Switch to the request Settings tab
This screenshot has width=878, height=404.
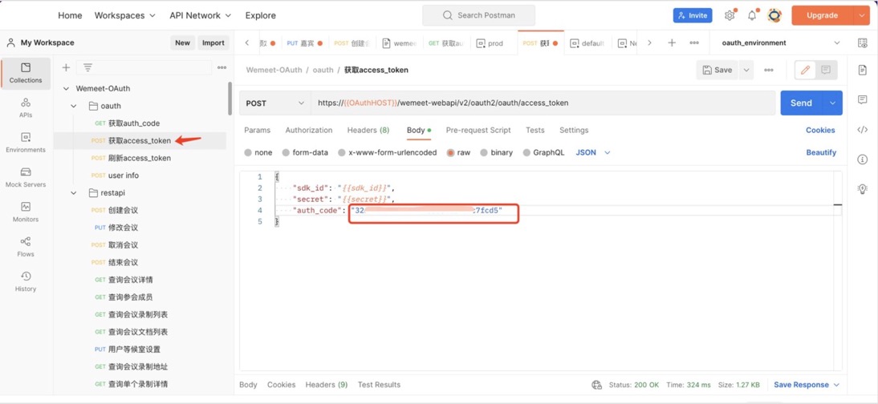574,131
